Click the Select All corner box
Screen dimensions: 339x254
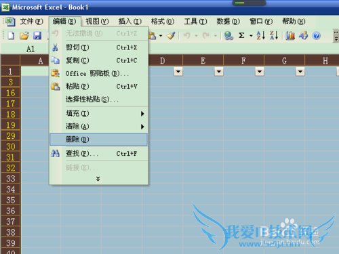click(x=10, y=60)
